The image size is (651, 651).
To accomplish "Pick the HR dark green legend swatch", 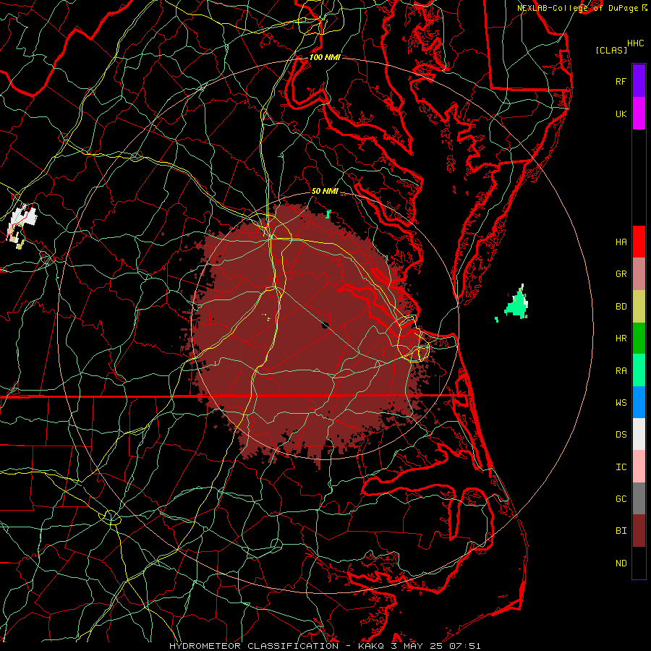I will pos(639,338).
